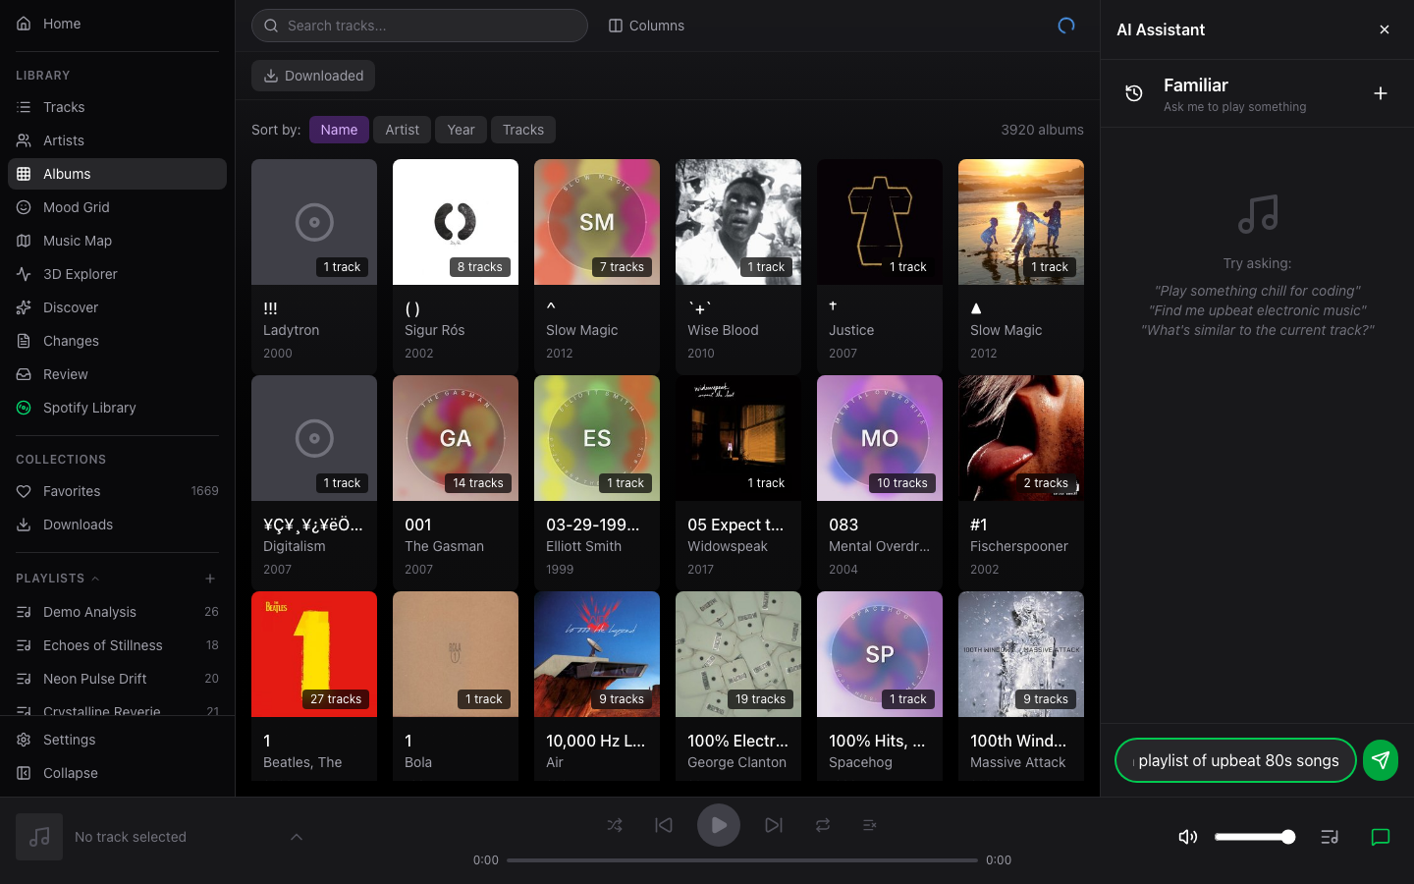Image resolution: width=1414 pixels, height=884 pixels.
Task: Add a new playlist with plus
Action: click(x=210, y=579)
